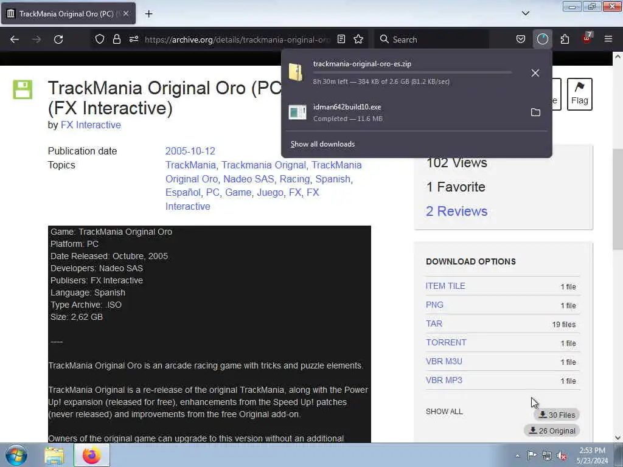The width and height of the screenshot is (623, 467).
Task: Open the Nadeo SAS topic link
Action: coord(248,179)
